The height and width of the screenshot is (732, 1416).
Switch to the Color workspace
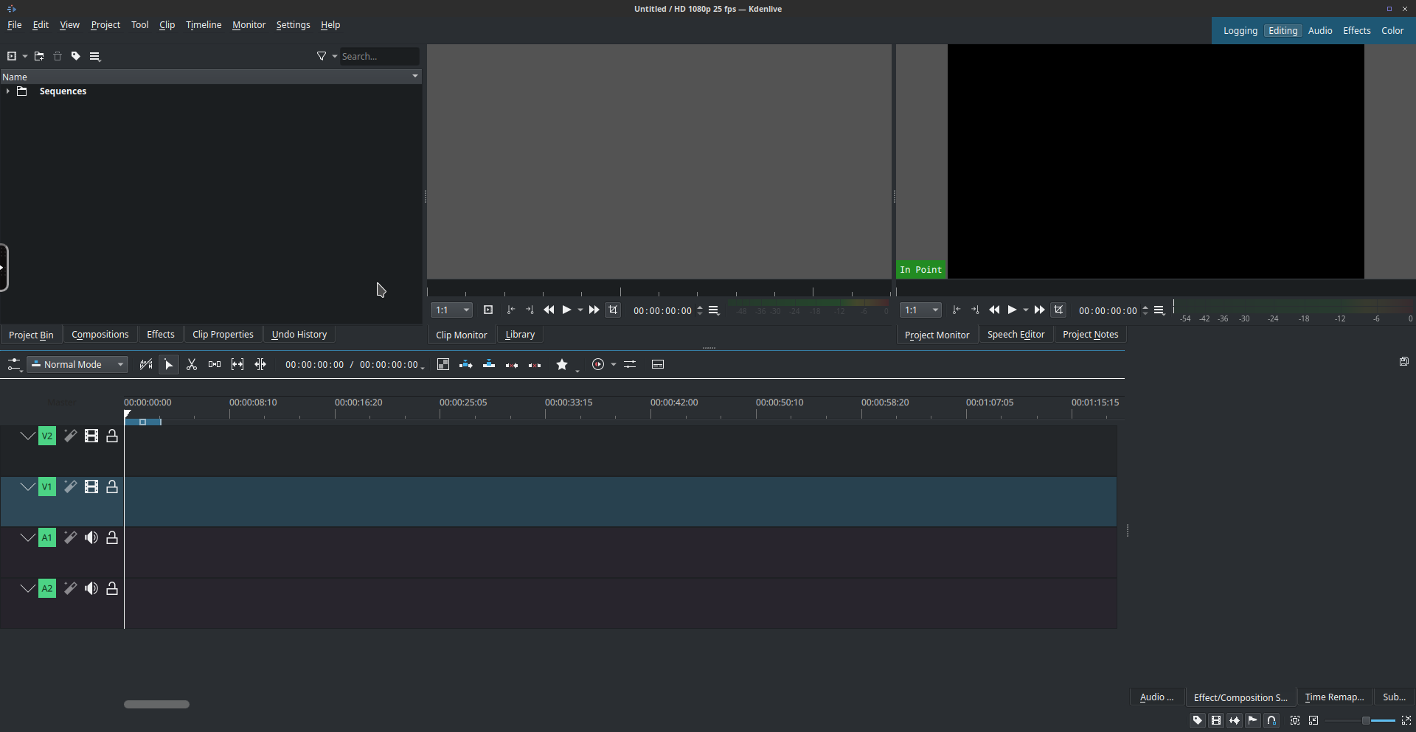click(x=1392, y=31)
